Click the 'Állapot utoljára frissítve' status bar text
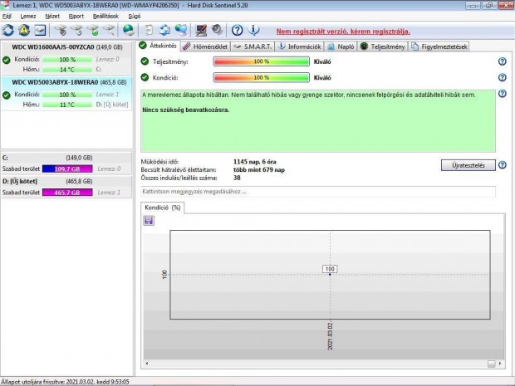The height and width of the screenshot is (386, 515). 65,382
